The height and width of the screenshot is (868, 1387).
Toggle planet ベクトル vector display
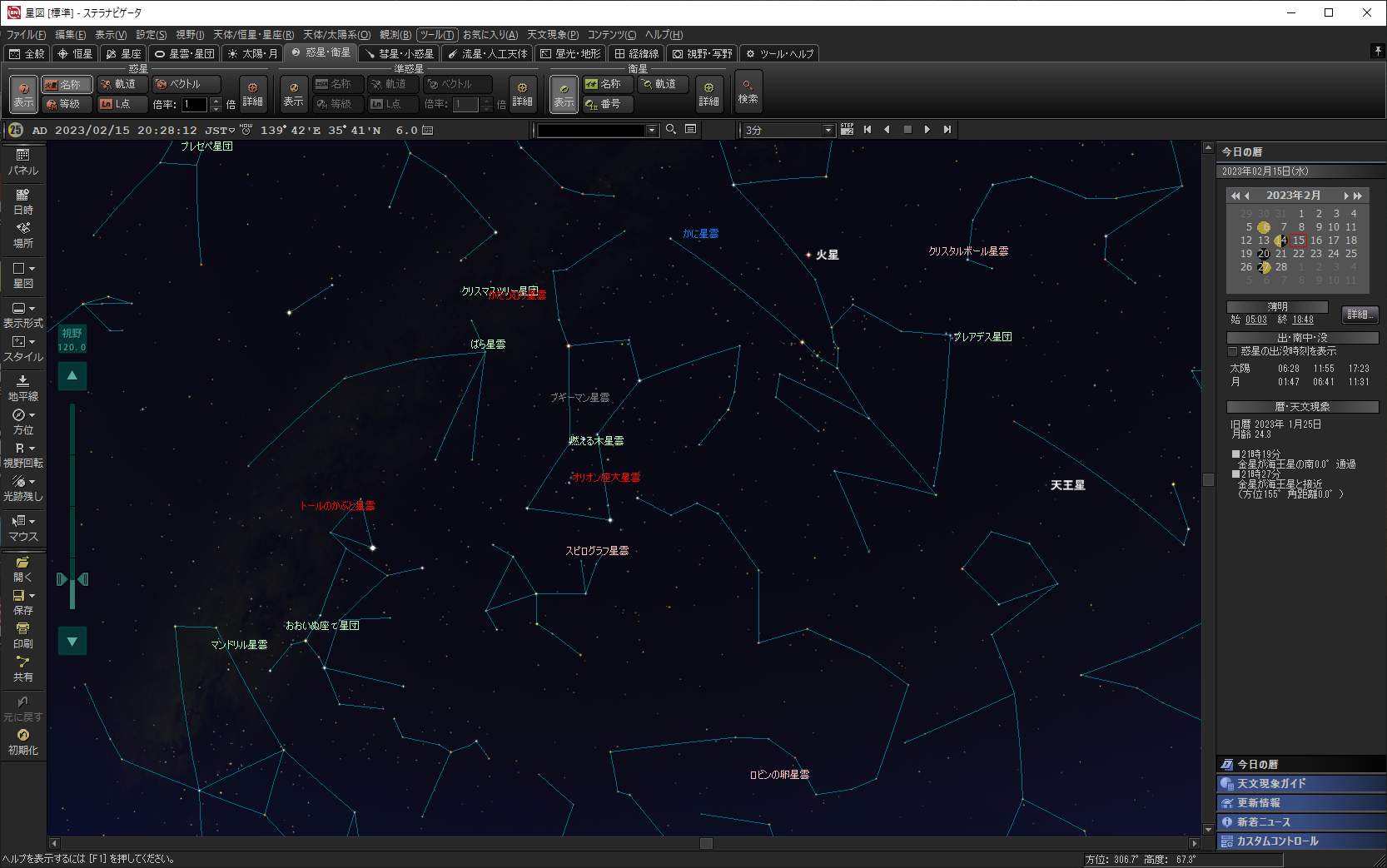(x=186, y=84)
